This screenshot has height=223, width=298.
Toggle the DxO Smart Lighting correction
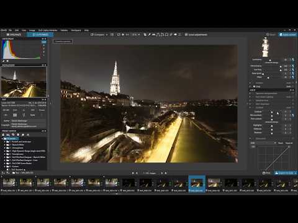pyautogui.click(x=253, y=97)
